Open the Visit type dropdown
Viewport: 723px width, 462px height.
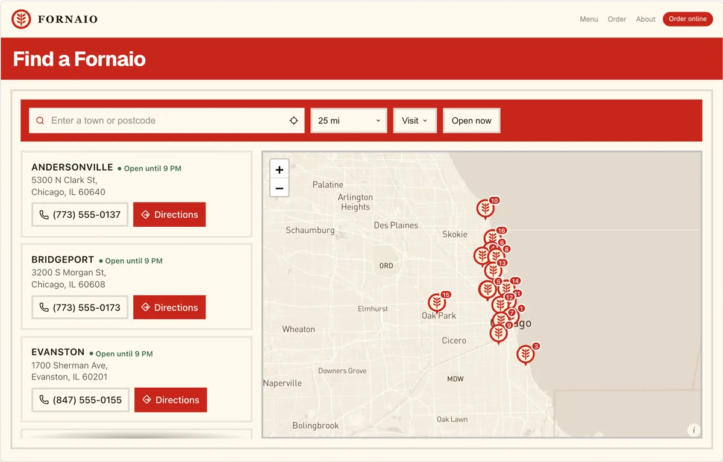[415, 121]
